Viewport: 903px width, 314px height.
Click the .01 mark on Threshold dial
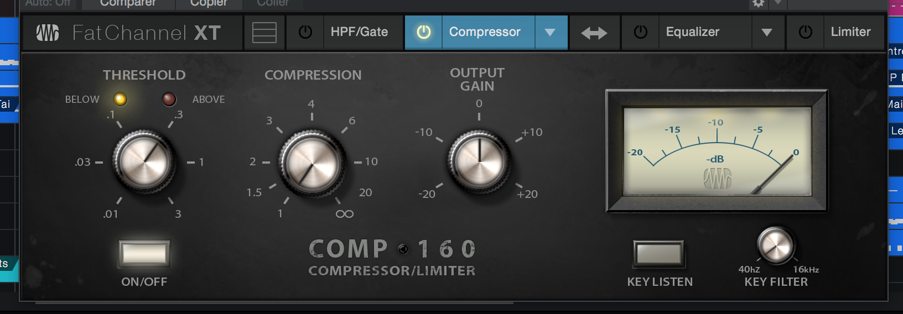pos(111,214)
